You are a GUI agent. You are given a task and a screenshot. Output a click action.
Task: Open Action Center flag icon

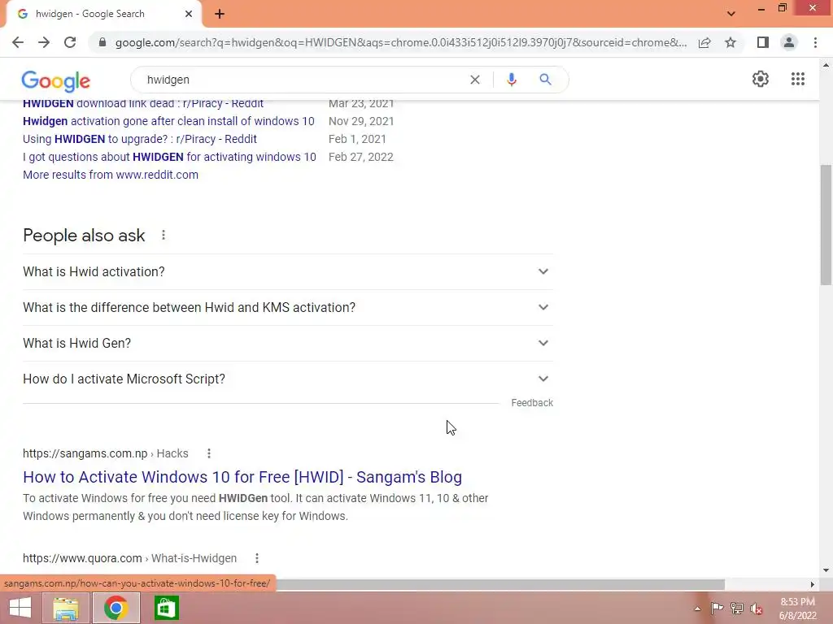point(717,608)
